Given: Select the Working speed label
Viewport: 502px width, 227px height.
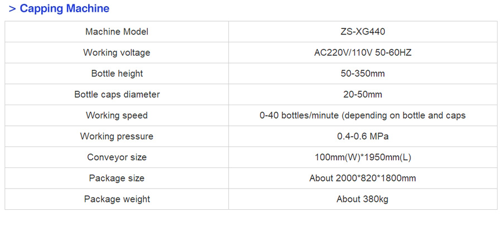Looking at the screenshot, I should coord(117,116).
